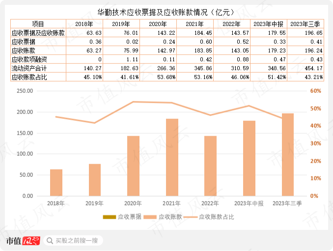
Task: Click the cell value 53.16%
Action: pyautogui.click(x=203, y=77)
